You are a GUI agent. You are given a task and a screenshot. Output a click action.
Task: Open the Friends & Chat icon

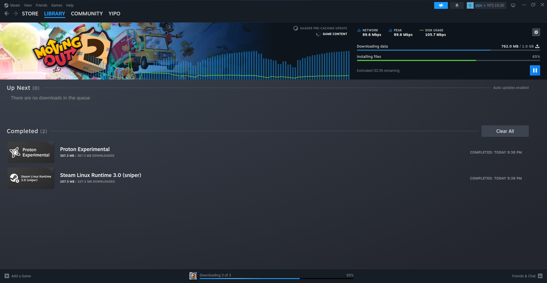540,276
